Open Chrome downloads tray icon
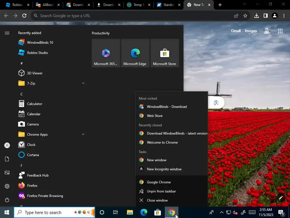 tap(257, 16)
